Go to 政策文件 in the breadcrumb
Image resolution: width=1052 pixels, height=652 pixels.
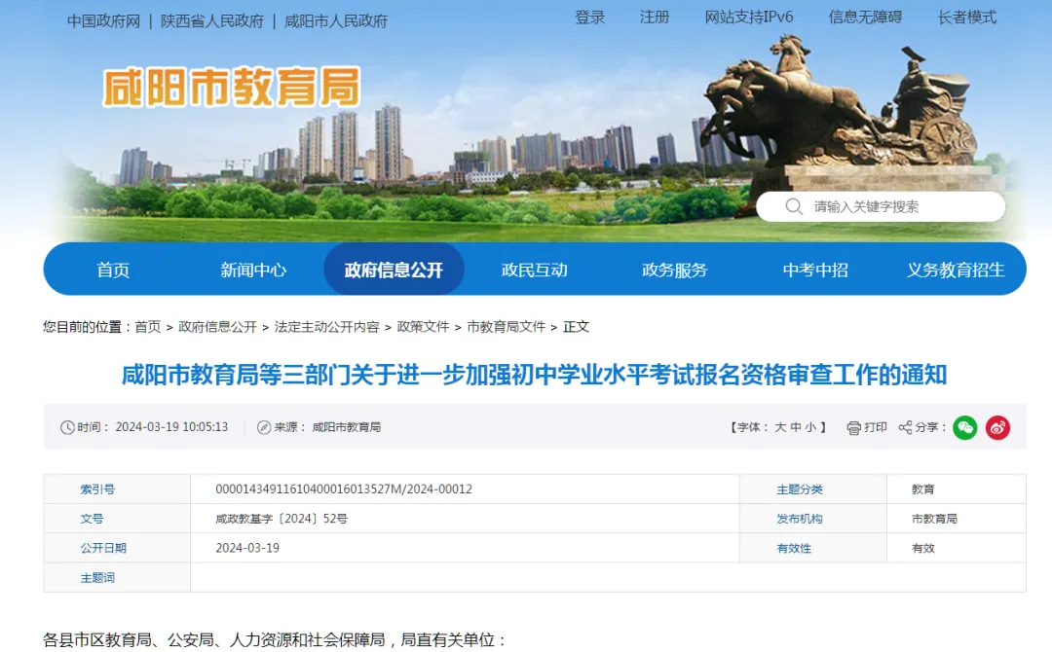[423, 327]
